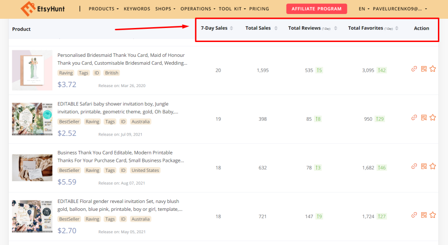Open details icon for Safari baby shower invitation
Image resolution: width=448 pixels, height=245 pixels.
423,117
